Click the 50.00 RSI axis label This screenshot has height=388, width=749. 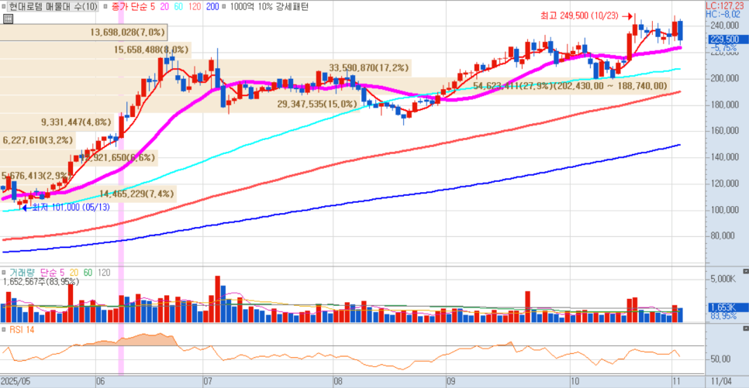pyautogui.click(x=721, y=359)
